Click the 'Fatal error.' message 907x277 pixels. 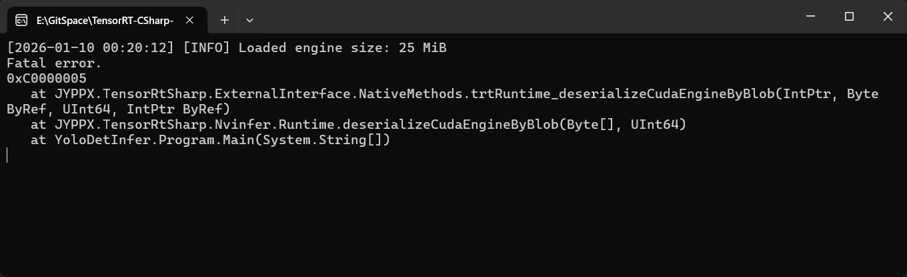coord(54,63)
